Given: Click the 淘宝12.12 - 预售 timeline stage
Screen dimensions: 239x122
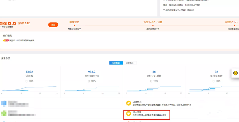Looking at the screenshot, I should [153, 22].
